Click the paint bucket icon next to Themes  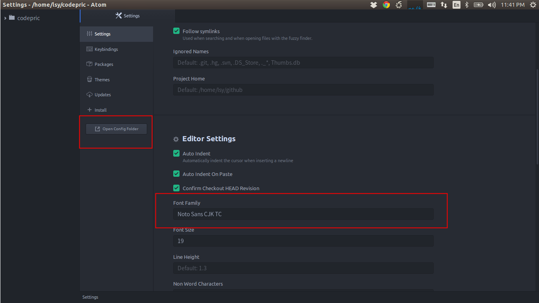[90, 79]
